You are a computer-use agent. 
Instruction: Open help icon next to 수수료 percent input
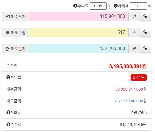tap(75, 6)
